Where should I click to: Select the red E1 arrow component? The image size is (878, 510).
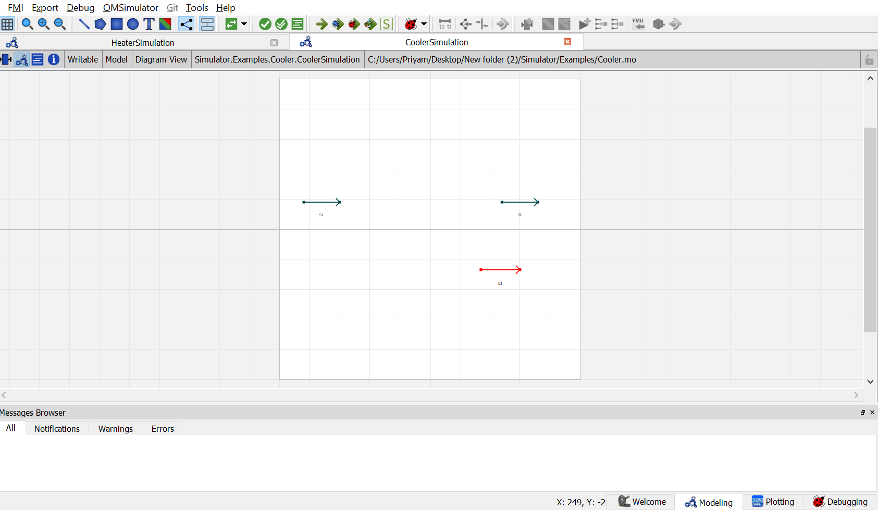point(500,270)
